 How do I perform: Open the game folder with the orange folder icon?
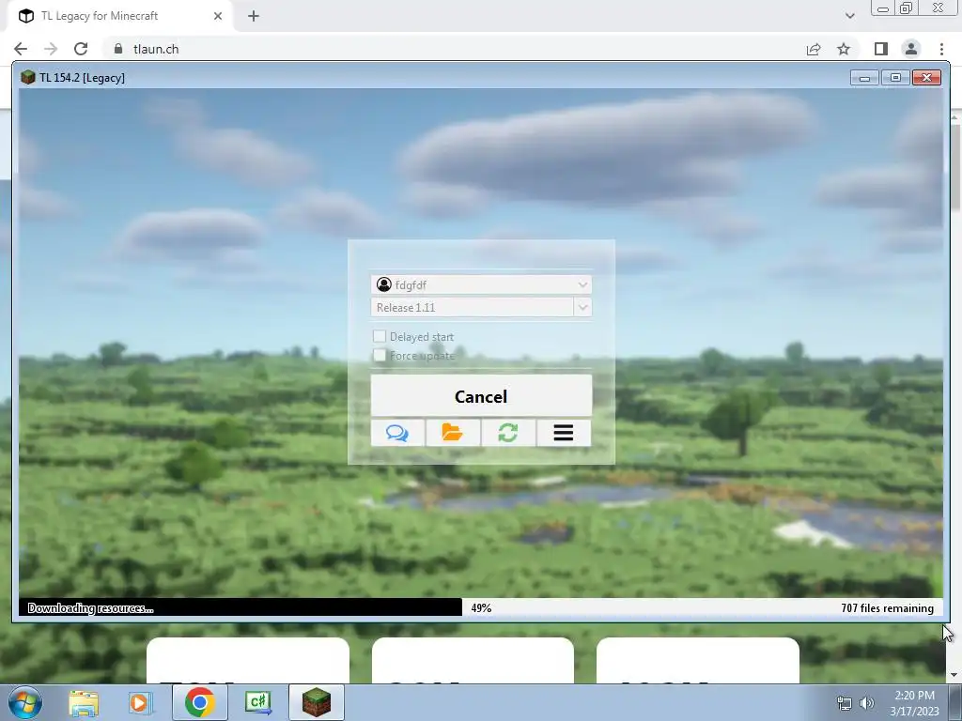click(x=453, y=433)
